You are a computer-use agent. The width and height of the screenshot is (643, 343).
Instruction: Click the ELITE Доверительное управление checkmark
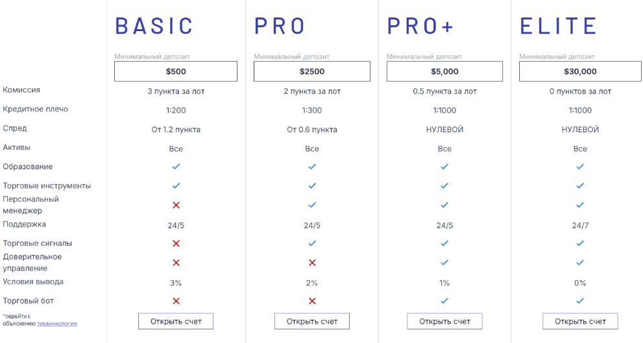(580, 263)
